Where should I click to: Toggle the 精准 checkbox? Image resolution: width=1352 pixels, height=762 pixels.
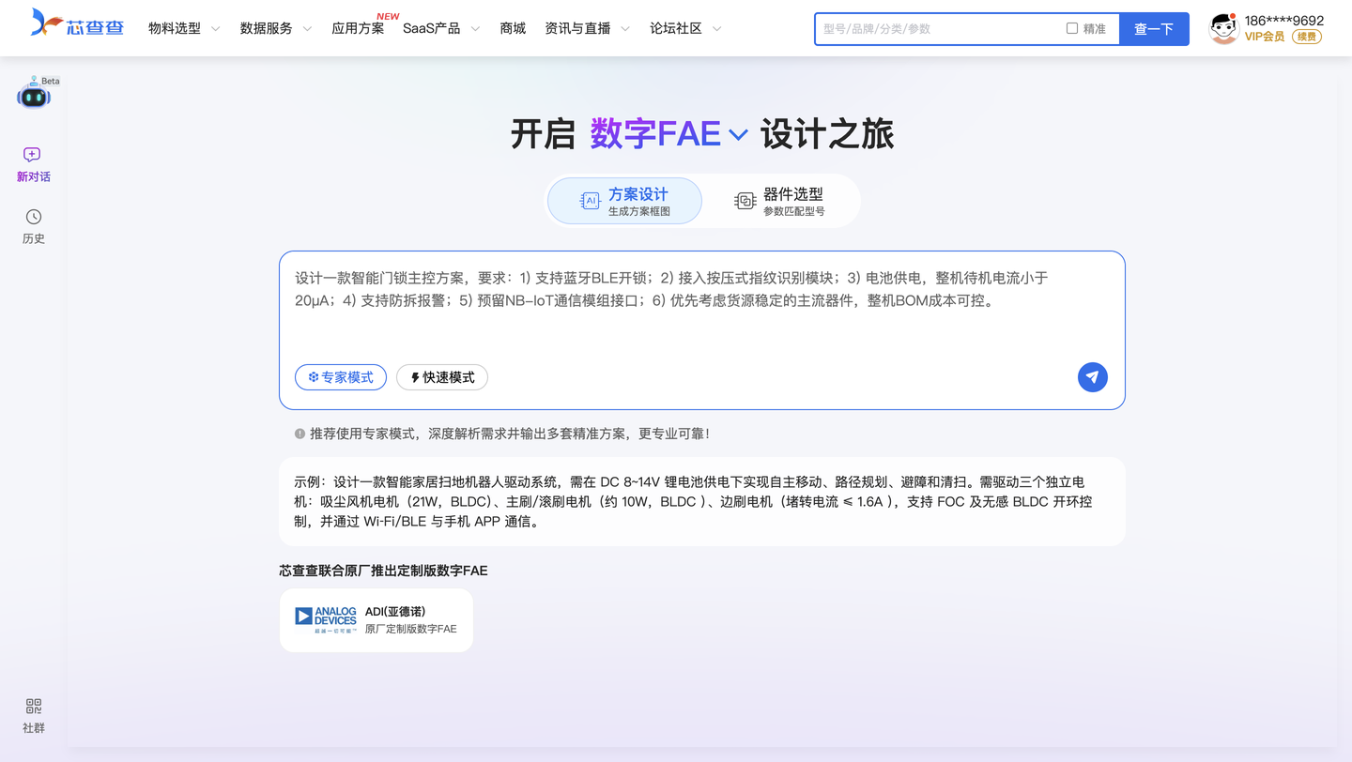point(1071,28)
